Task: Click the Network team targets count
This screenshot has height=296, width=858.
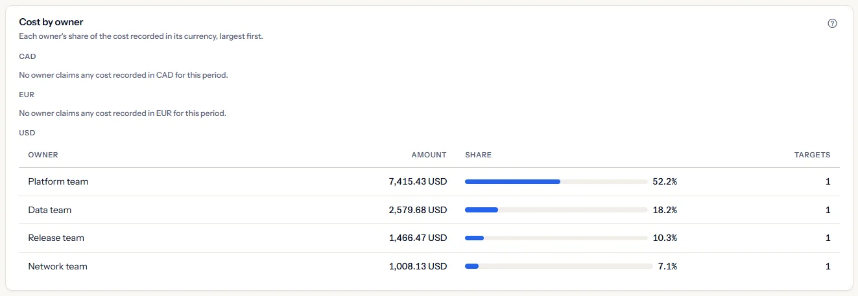Action: [828, 266]
